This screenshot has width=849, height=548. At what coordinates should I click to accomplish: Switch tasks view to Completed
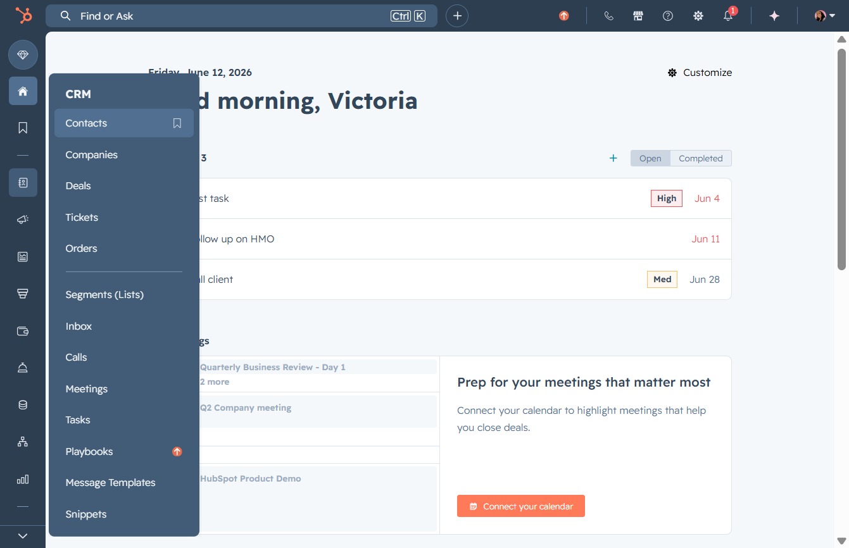point(701,158)
